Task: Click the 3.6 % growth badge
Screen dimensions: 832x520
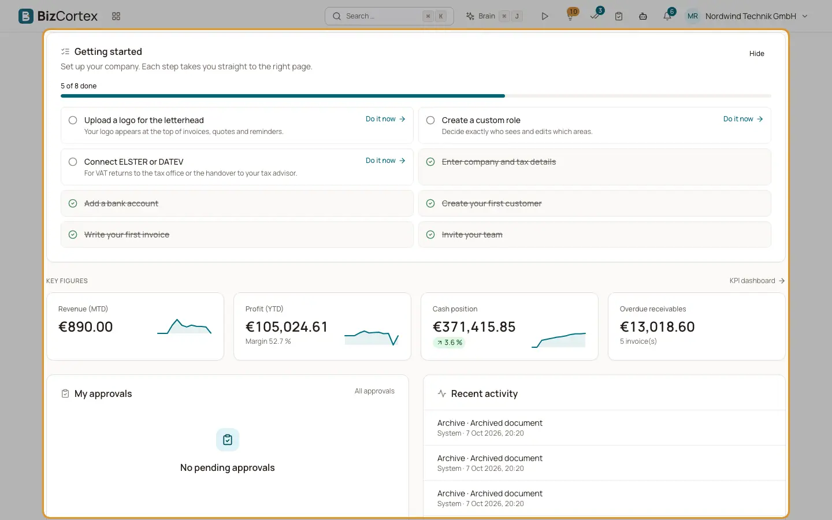Action: [x=450, y=343]
